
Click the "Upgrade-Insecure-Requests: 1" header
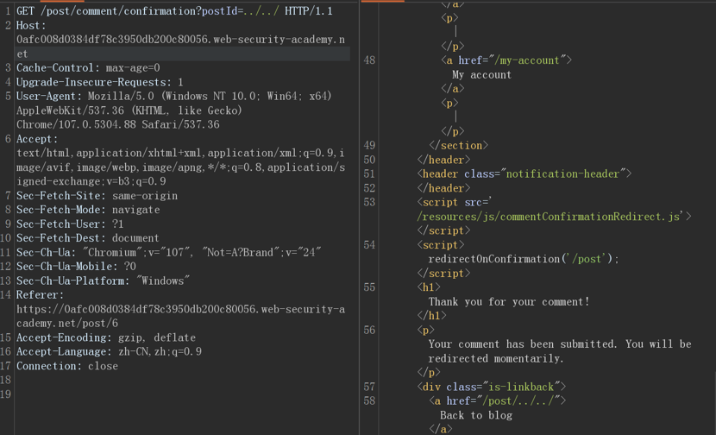click(100, 82)
